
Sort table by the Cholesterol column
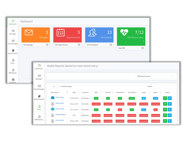(120, 92)
